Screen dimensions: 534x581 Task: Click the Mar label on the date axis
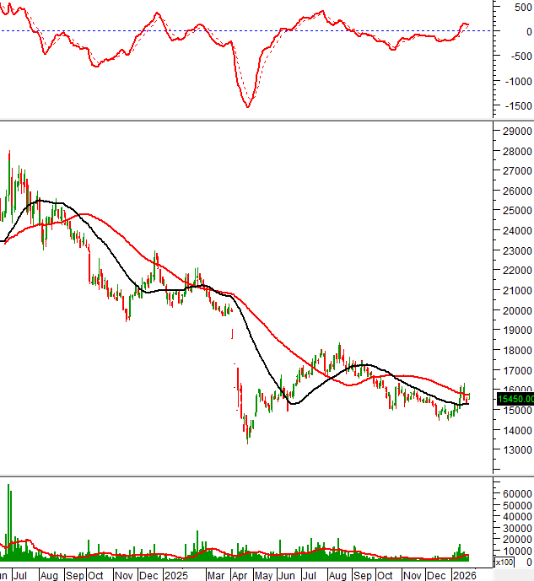coord(215,575)
